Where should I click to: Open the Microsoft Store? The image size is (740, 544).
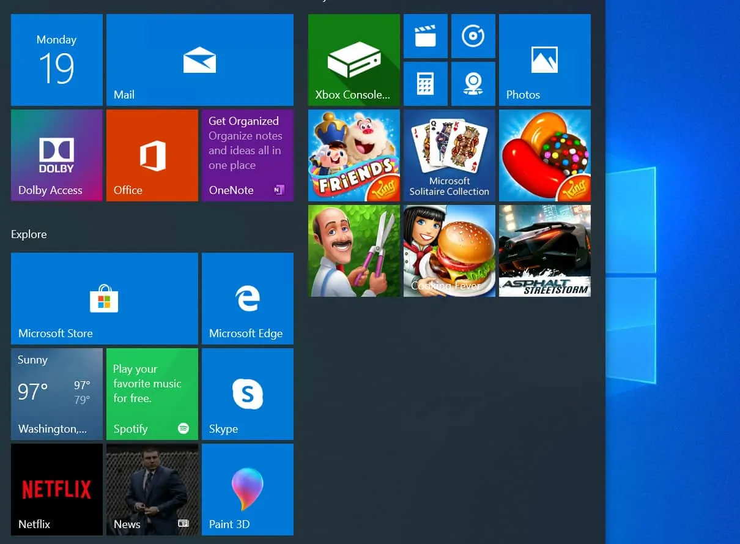coord(104,298)
